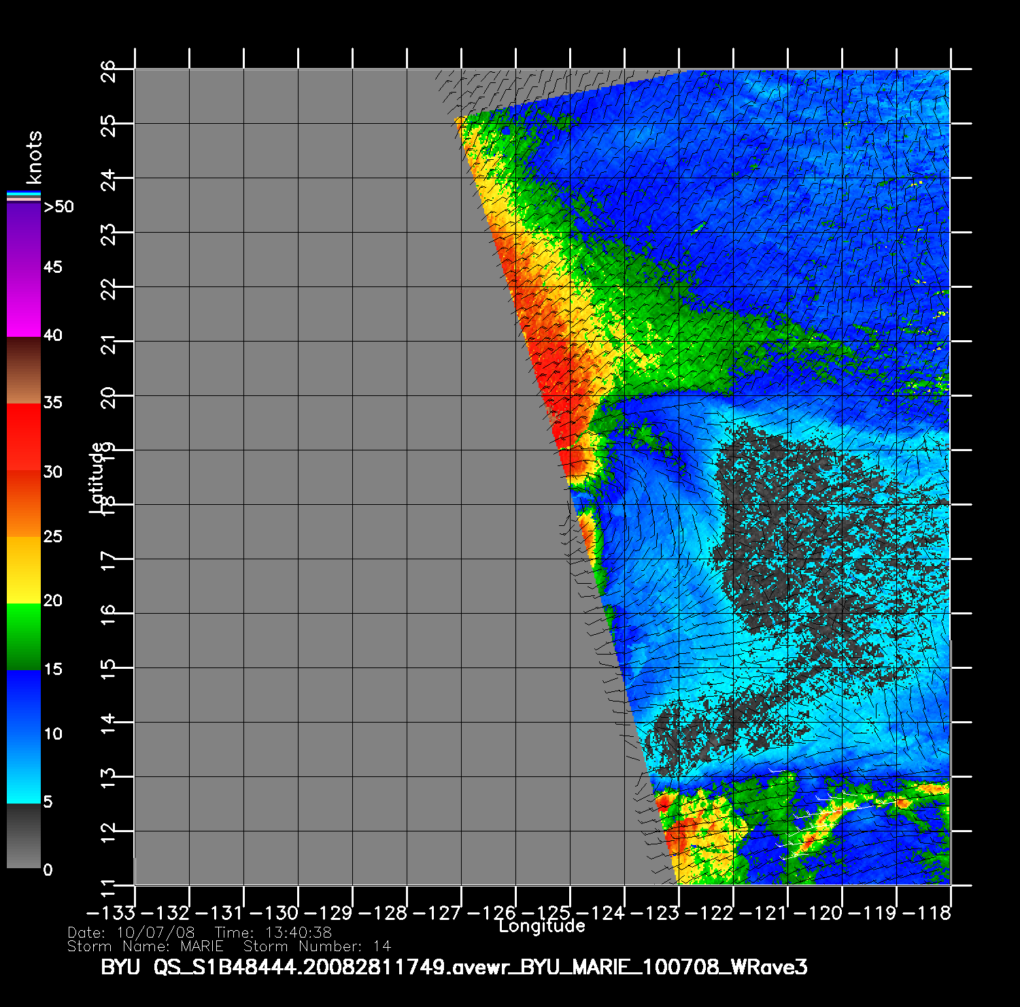1020x1007 pixels.
Task: Click the -133 longitude tick label
Action: coord(112,913)
